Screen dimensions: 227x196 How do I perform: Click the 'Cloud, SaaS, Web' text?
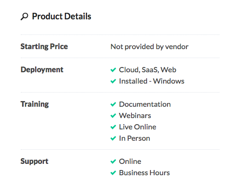click(x=148, y=70)
